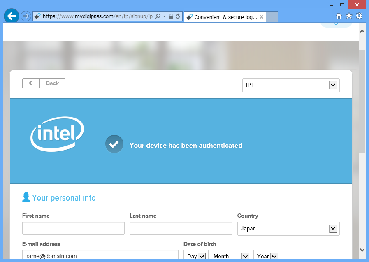Maximize the browser window

[342, 5]
